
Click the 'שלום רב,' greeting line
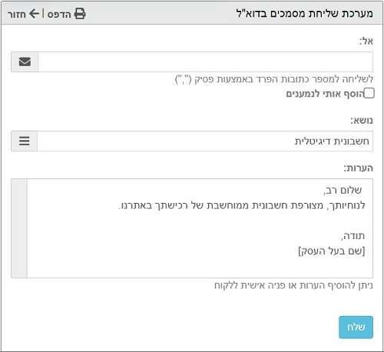pyautogui.click(x=343, y=190)
